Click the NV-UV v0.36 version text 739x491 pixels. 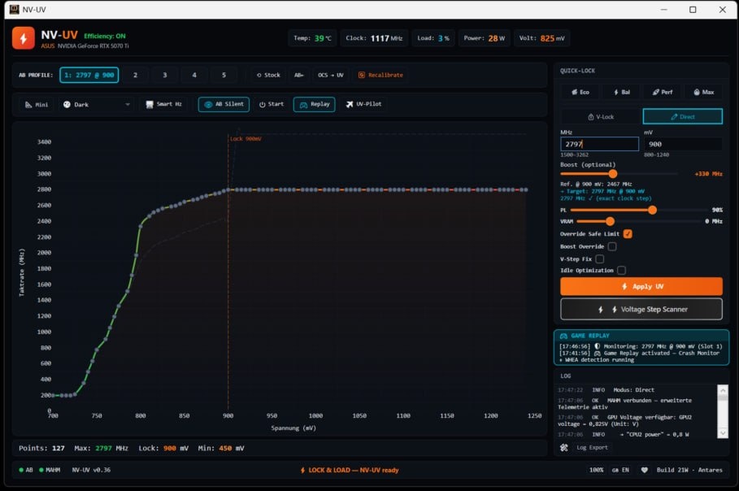pos(91,470)
